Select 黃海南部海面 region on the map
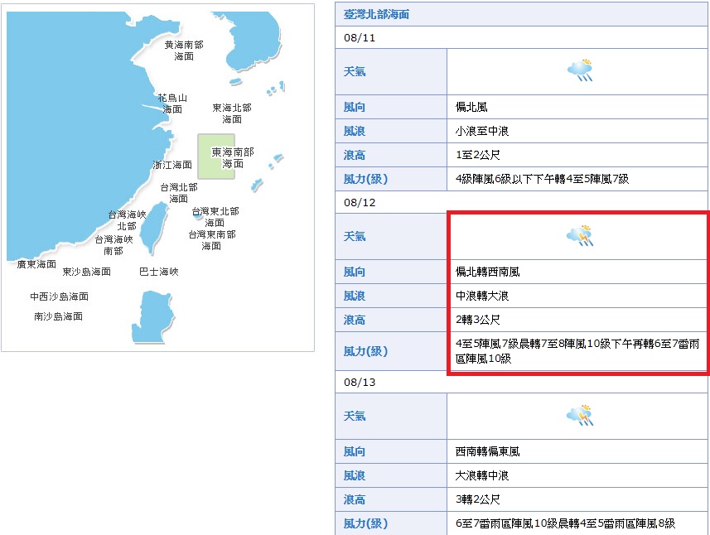This screenshot has width=710, height=535. [184, 51]
